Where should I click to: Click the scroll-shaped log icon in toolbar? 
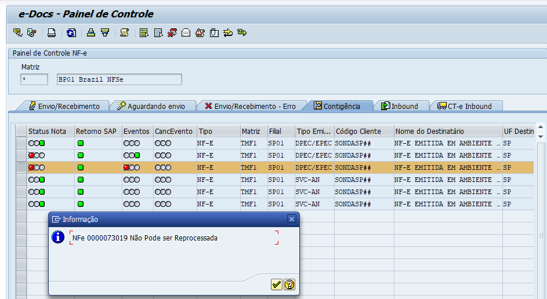[124, 33]
